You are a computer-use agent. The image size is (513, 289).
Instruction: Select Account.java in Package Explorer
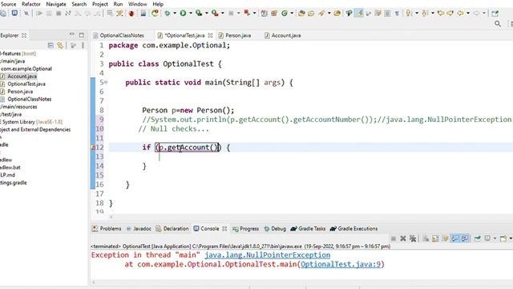pyautogui.click(x=22, y=76)
